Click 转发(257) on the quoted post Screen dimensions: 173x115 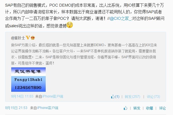[x=132, y=97]
